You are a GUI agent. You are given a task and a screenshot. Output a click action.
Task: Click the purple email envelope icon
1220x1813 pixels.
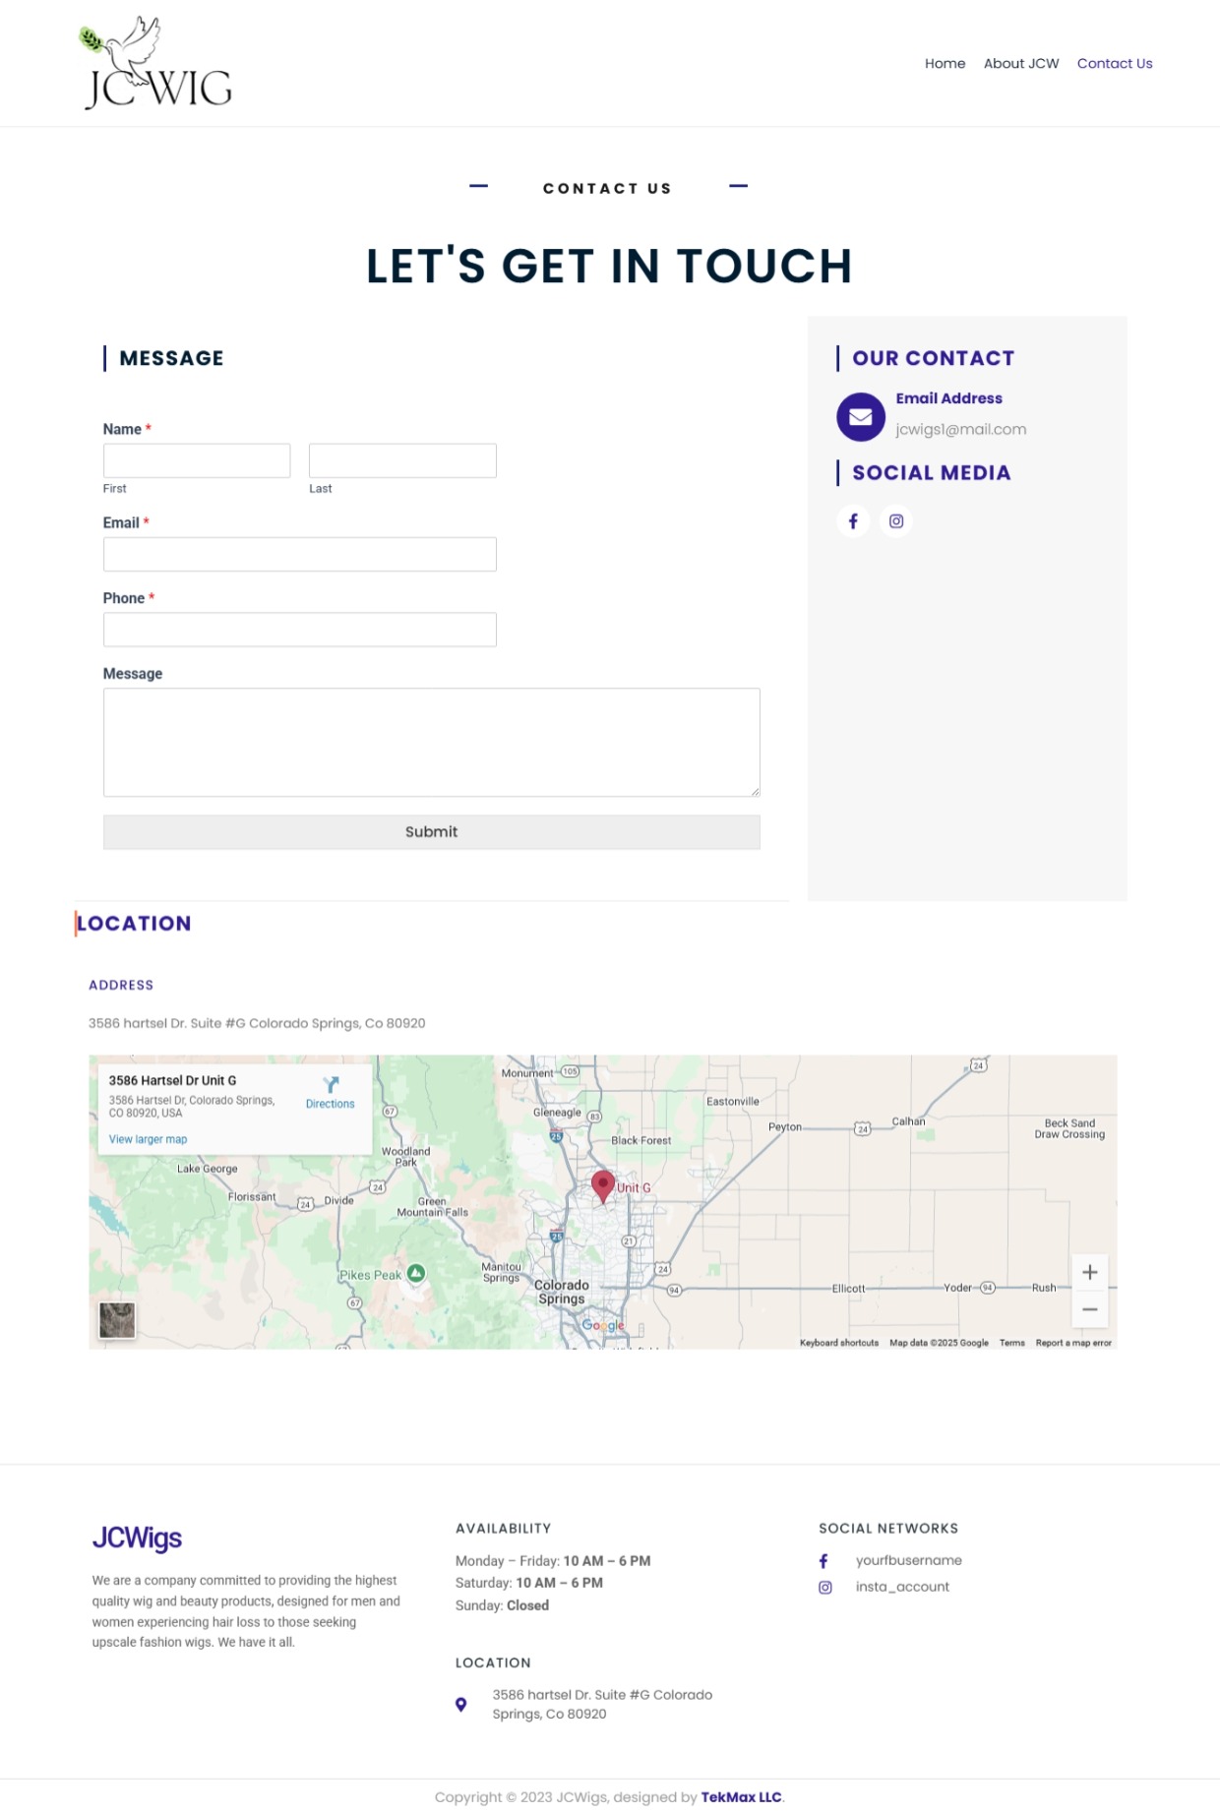[860, 417]
